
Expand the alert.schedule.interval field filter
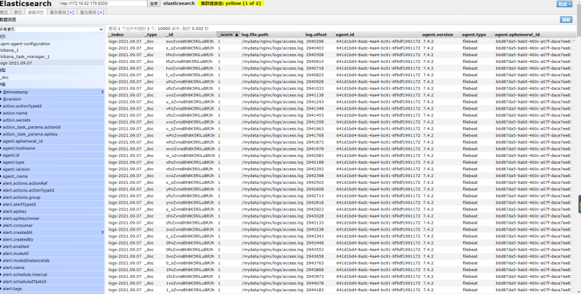point(52,275)
